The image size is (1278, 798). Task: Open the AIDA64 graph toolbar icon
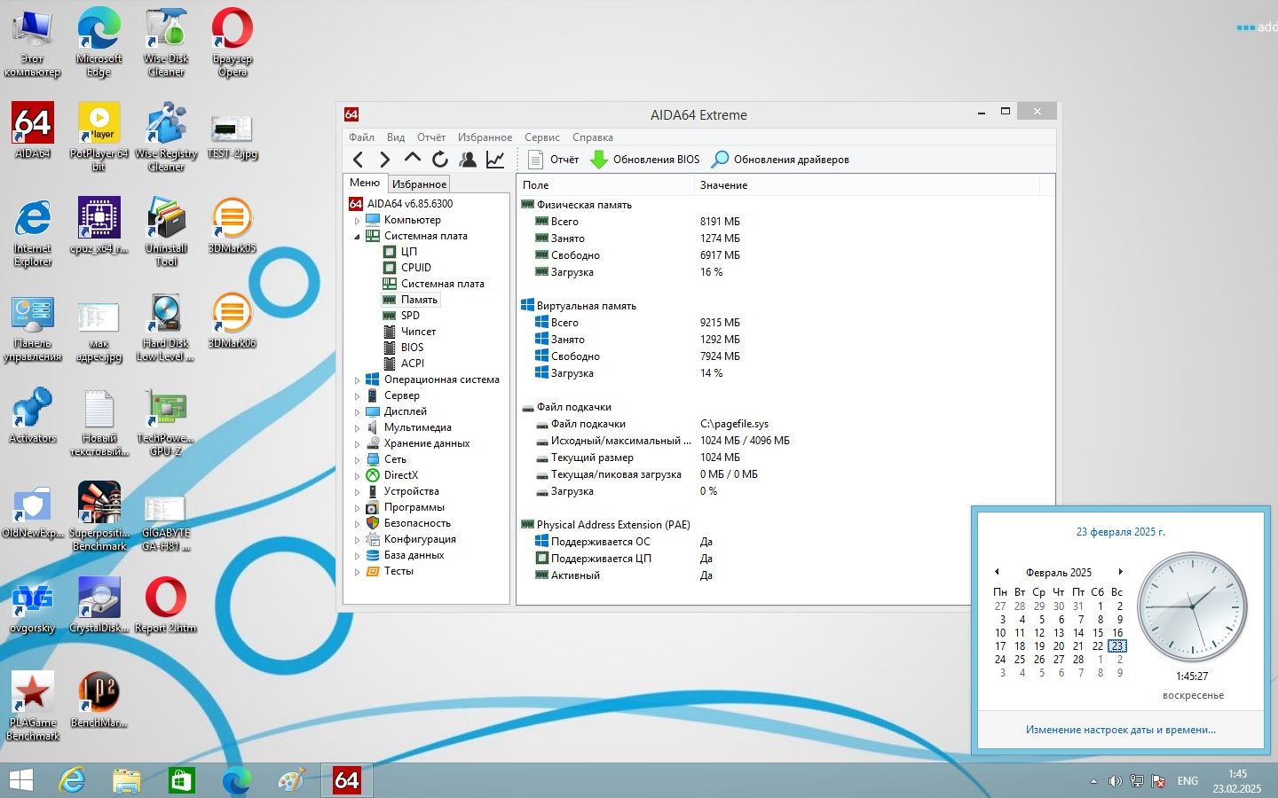pos(495,160)
